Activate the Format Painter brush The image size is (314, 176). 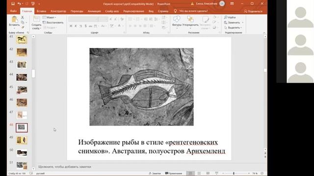(23, 27)
